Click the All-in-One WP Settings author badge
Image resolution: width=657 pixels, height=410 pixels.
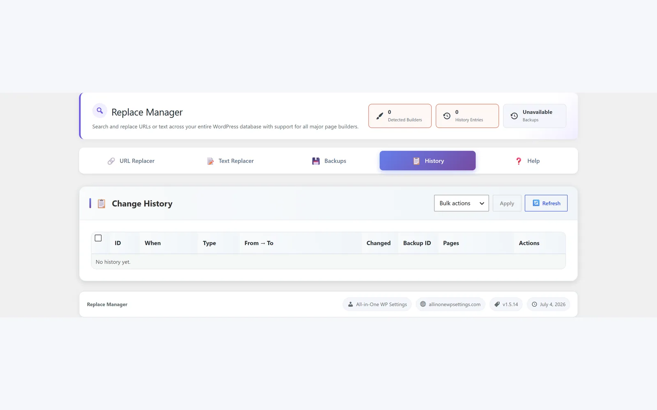point(377,304)
